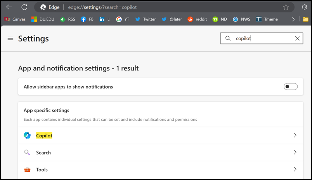Image resolution: width=312 pixels, height=180 pixels.
Task: Click the Settings page title
Action: click(x=33, y=38)
